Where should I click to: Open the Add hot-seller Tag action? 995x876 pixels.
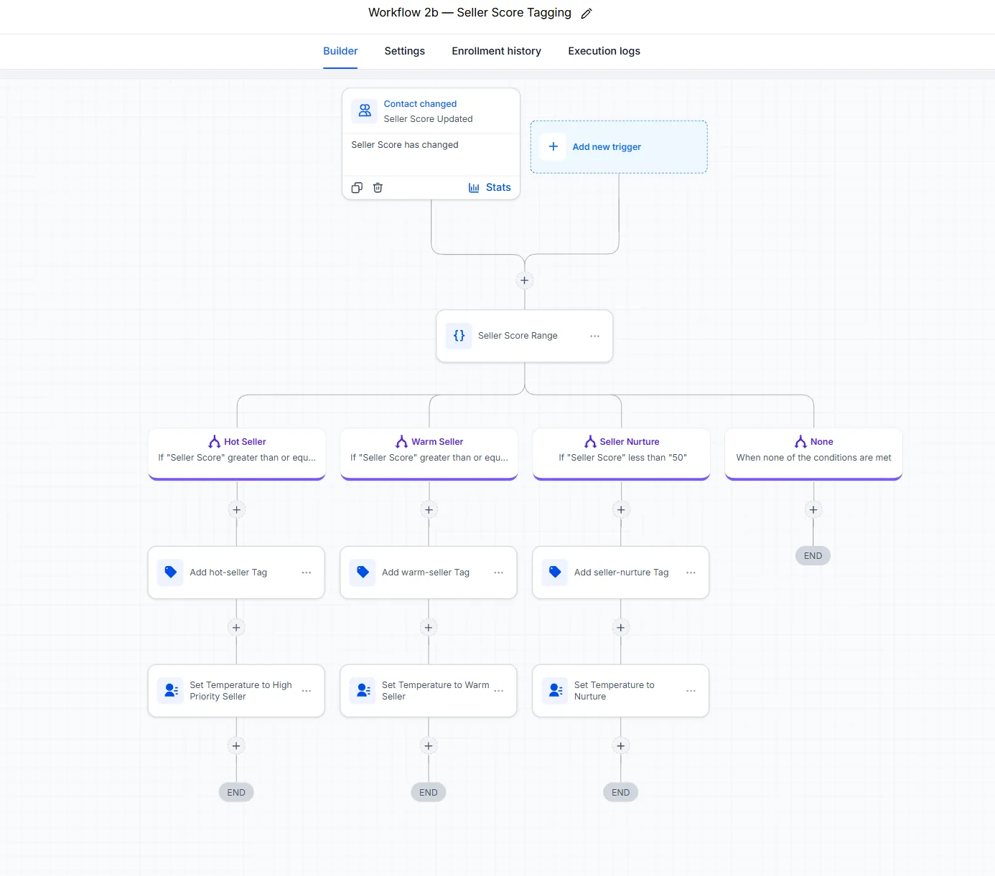coord(236,573)
